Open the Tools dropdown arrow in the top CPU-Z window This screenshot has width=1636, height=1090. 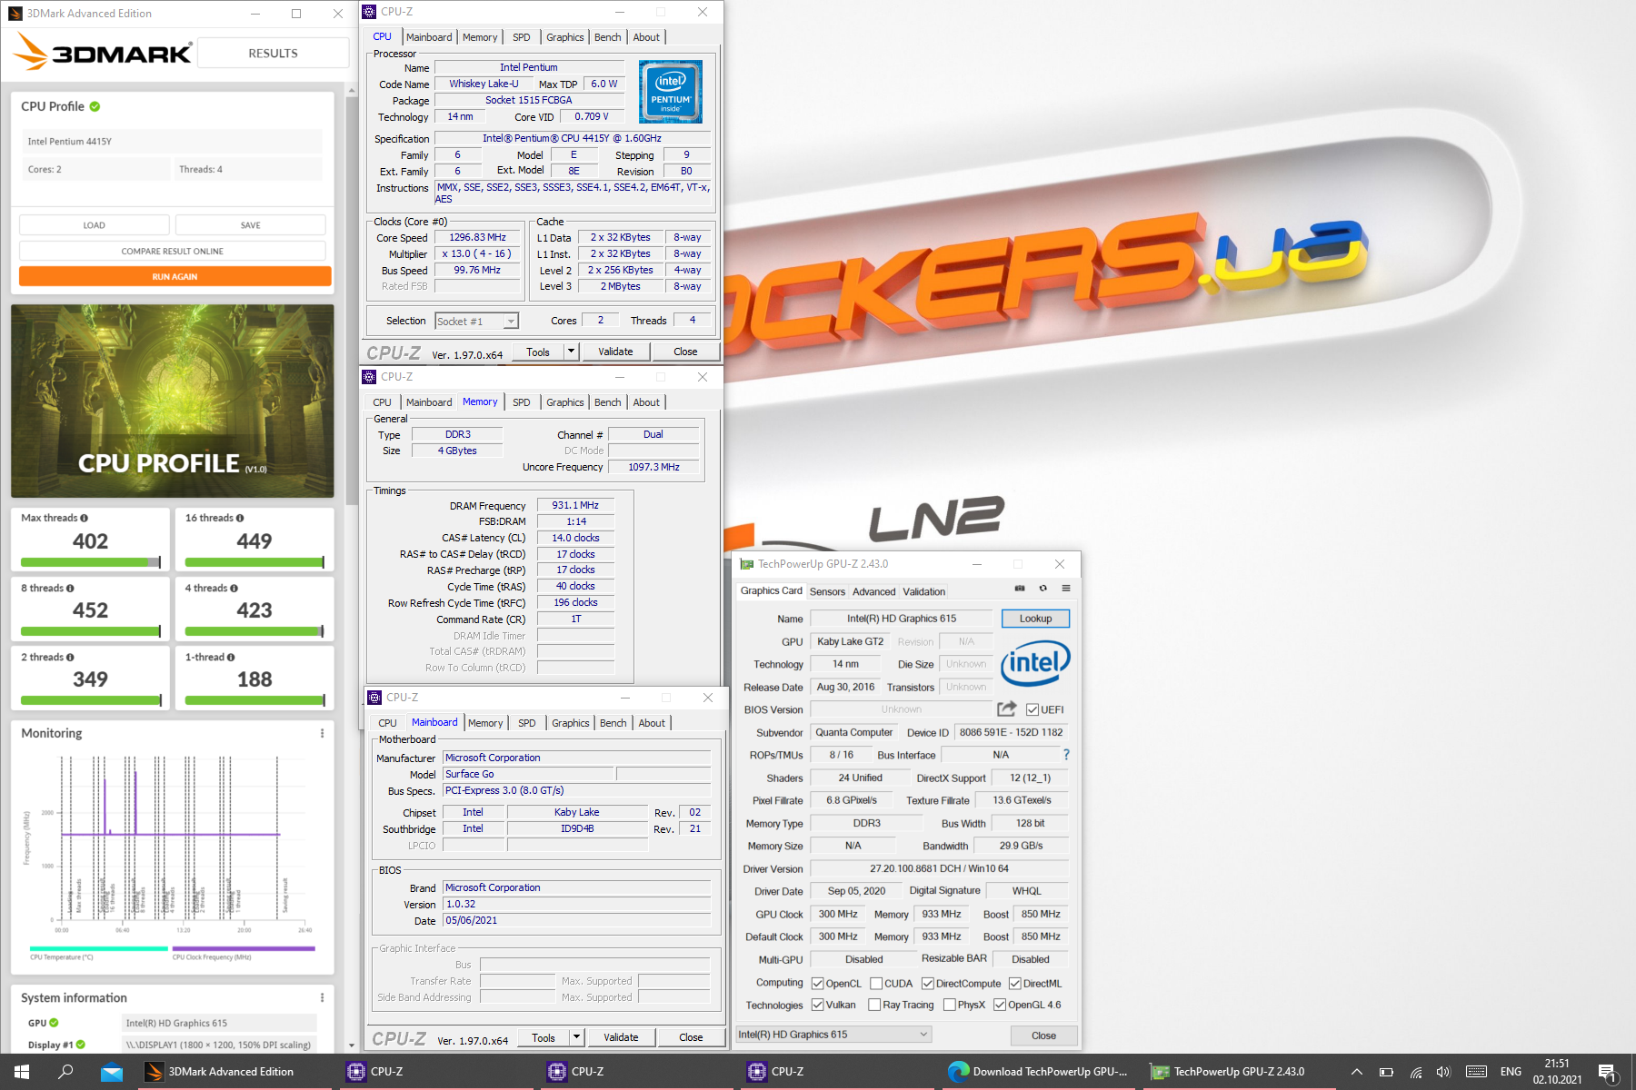571,352
